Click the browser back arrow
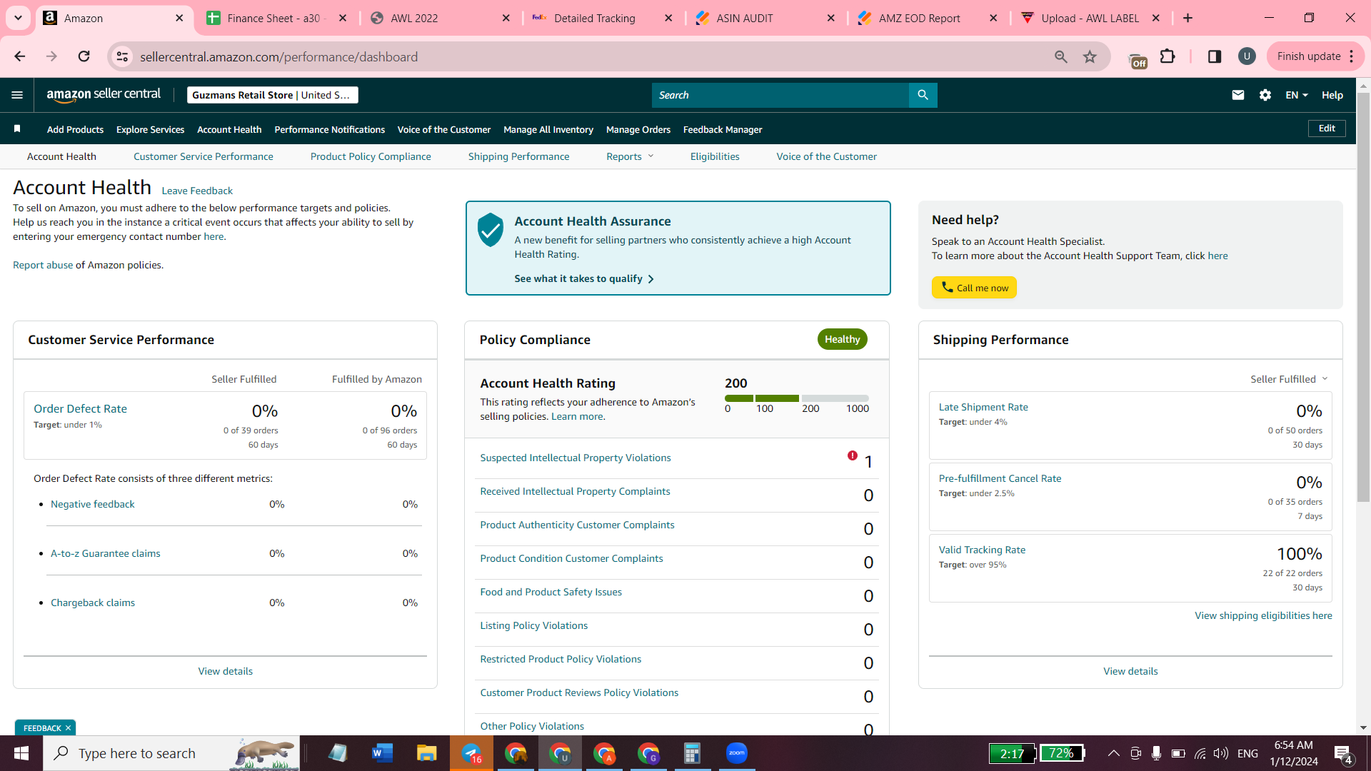 pyautogui.click(x=20, y=56)
